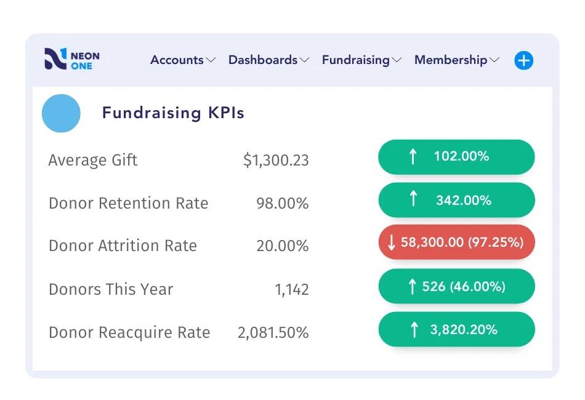The height and width of the screenshot is (400, 585).
Task: Click the up arrow in Reacquire Rate badge
Action: (414, 330)
